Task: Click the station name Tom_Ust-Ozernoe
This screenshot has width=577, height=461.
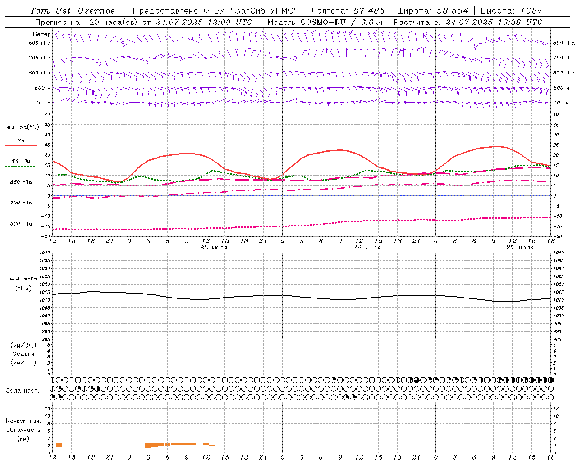Action: pyautogui.click(x=73, y=11)
